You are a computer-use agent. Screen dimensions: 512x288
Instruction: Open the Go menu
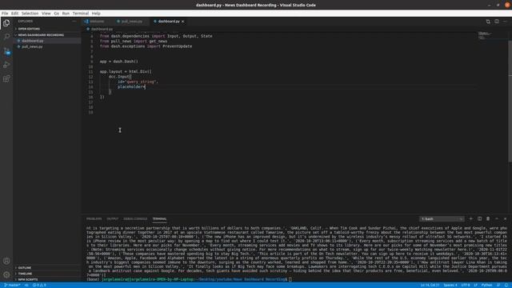(57, 14)
